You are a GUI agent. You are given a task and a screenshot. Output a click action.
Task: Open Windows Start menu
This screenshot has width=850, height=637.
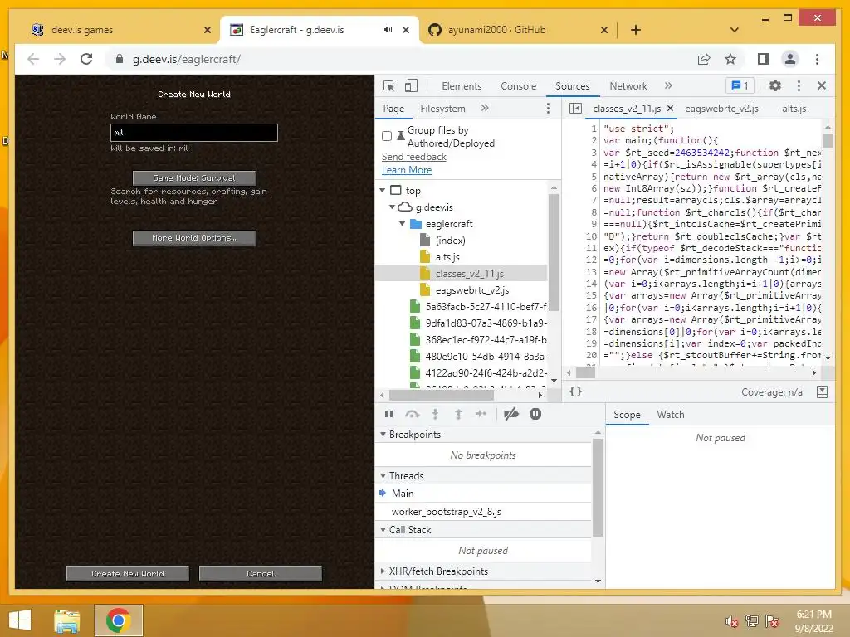(20, 620)
